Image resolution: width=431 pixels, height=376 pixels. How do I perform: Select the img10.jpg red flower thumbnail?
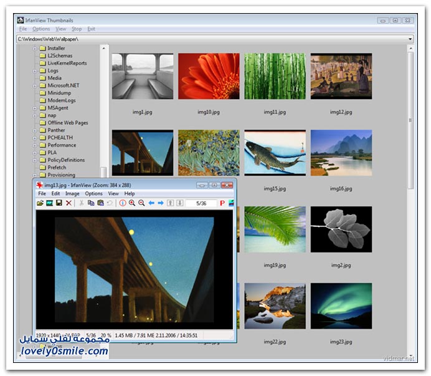pyautogui.click(x=209, y=77)
